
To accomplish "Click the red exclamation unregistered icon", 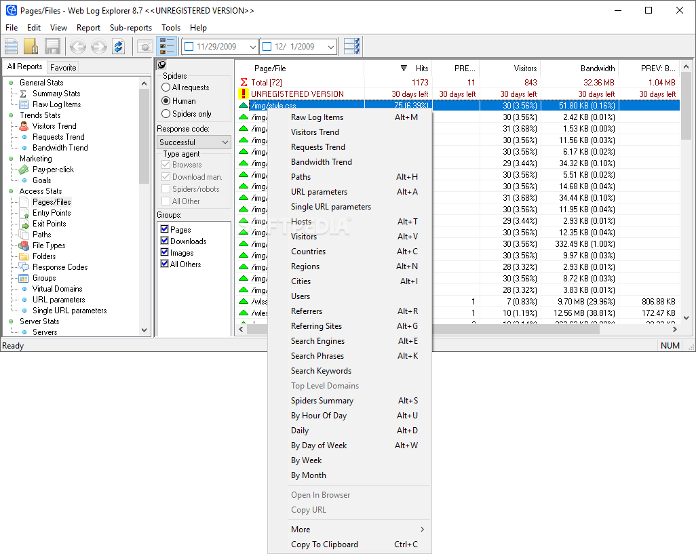I will (x=244, y=94).
